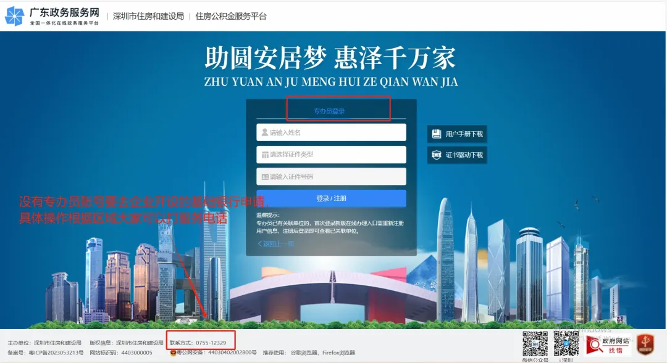Click the 政府网站找错 badge
Image resolution: width=667 pixels, height=363 pixels.
(x=608, y=345)
